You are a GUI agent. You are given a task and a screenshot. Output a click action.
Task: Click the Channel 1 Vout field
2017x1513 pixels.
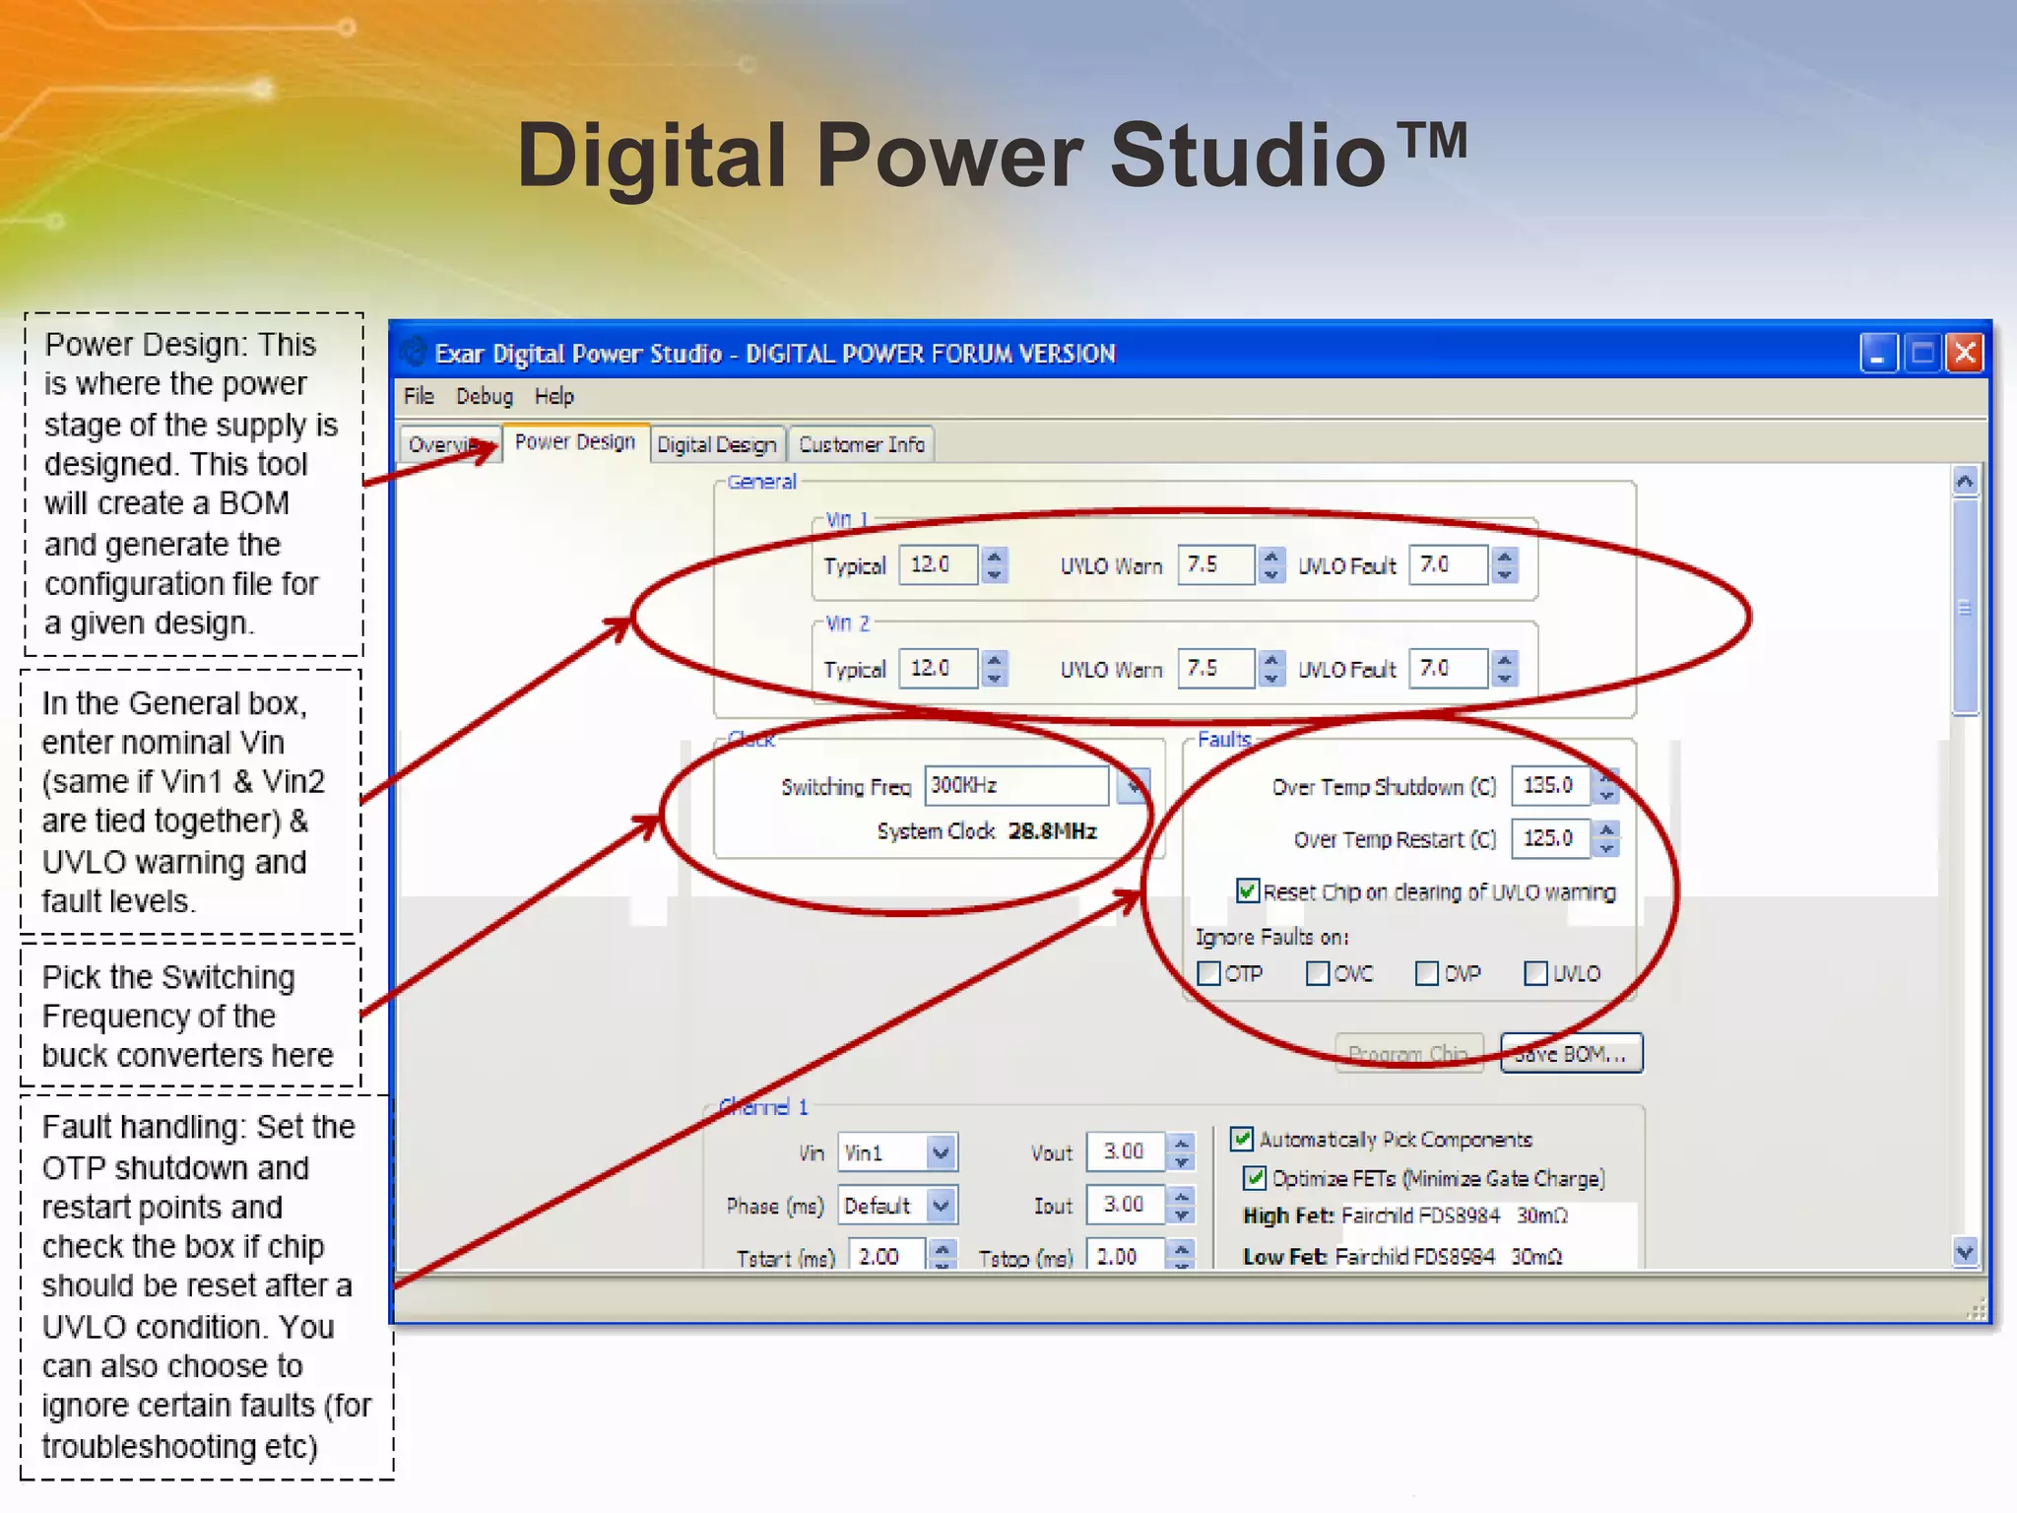coord(1125,1151)
